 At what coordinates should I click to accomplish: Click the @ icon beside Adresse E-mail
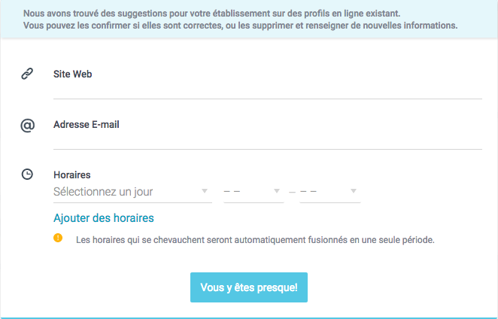click(27, 126)
